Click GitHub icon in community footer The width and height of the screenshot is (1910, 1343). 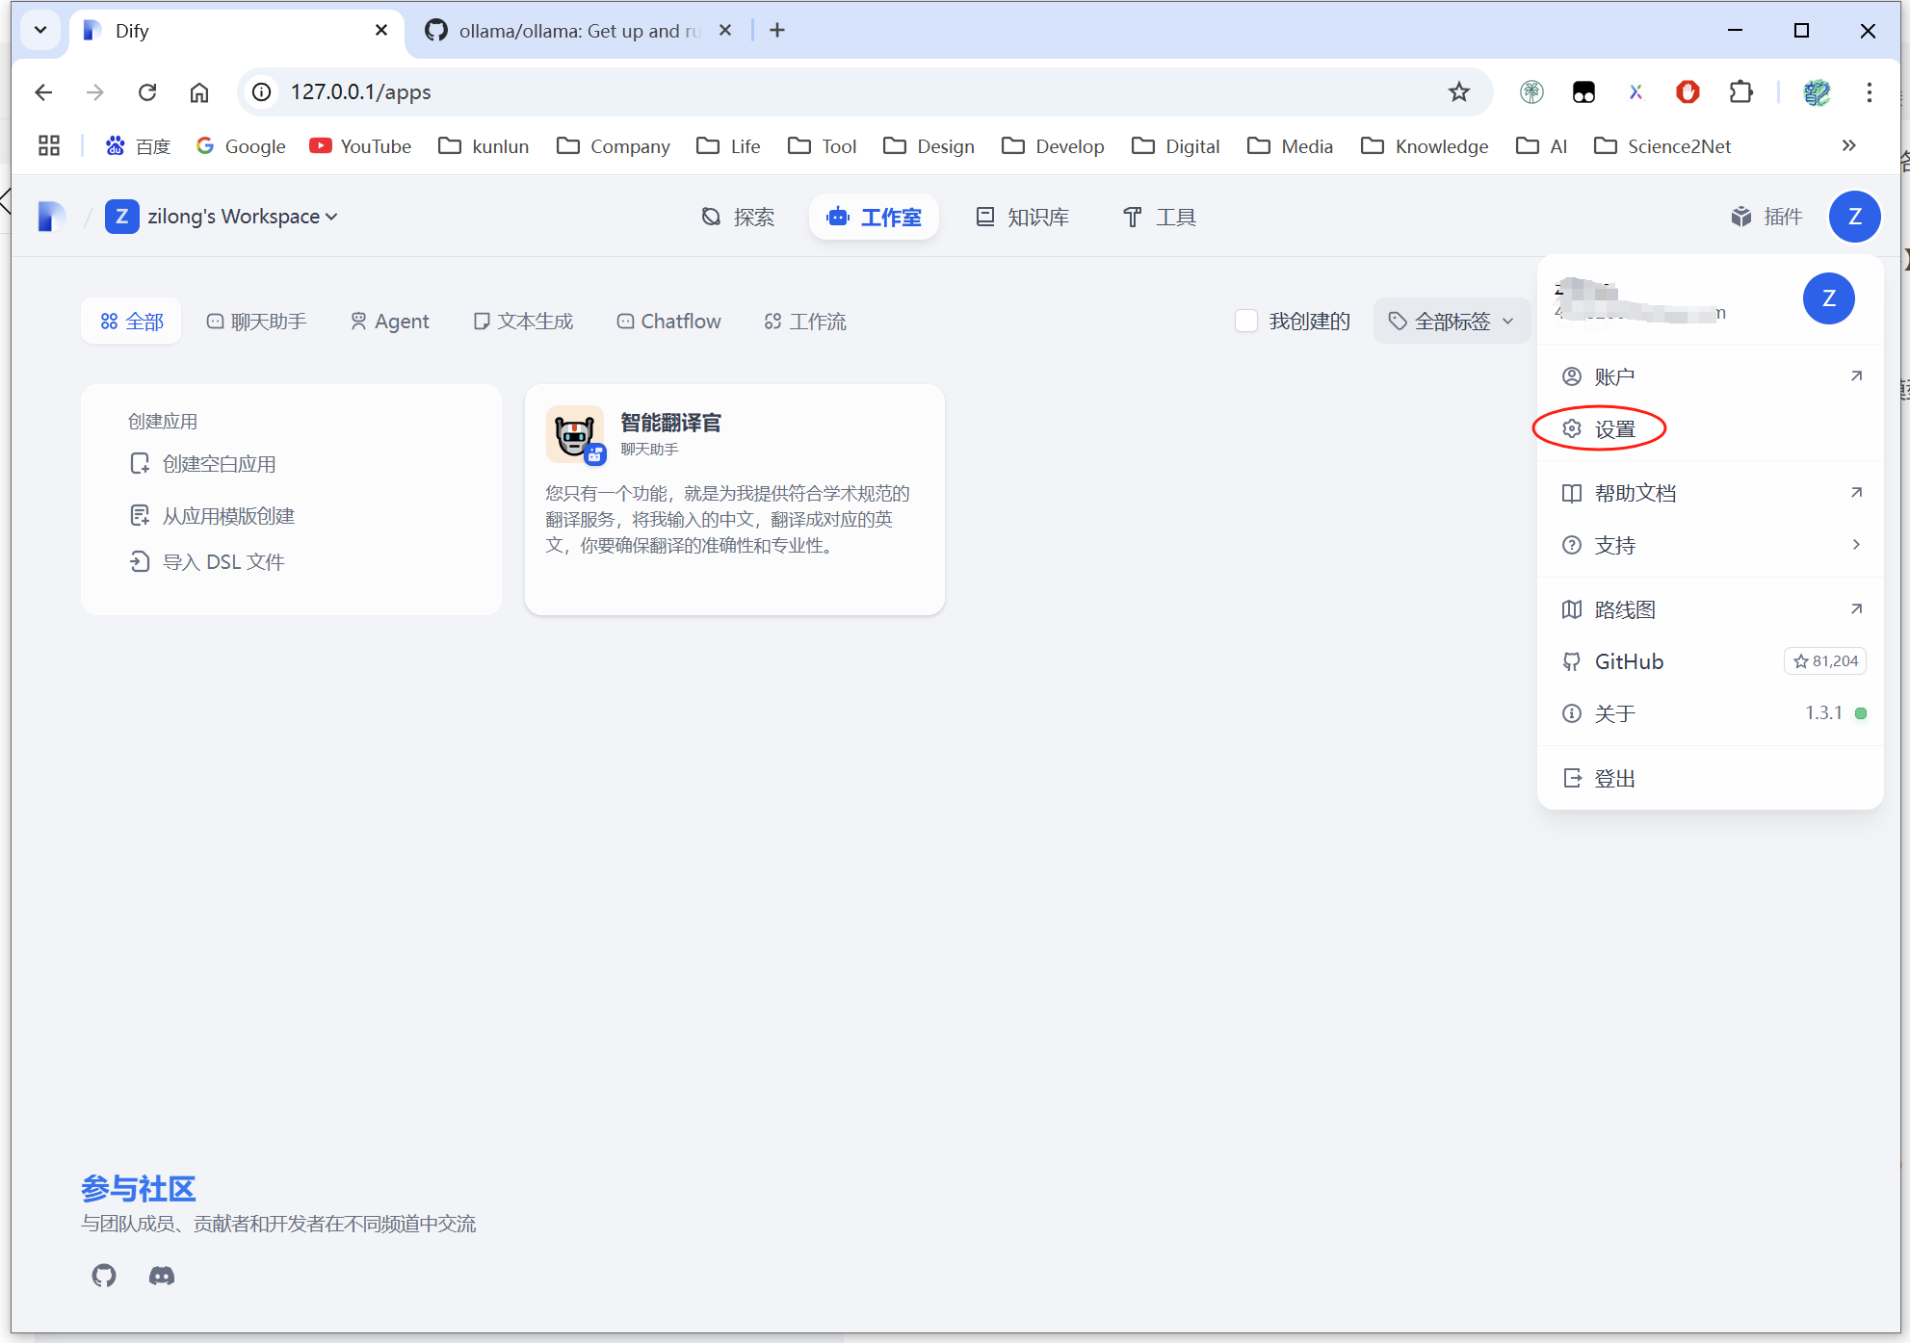104,1276
